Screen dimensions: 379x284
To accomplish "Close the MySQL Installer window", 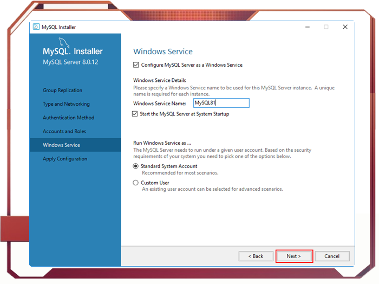I will tap(345, 27).
